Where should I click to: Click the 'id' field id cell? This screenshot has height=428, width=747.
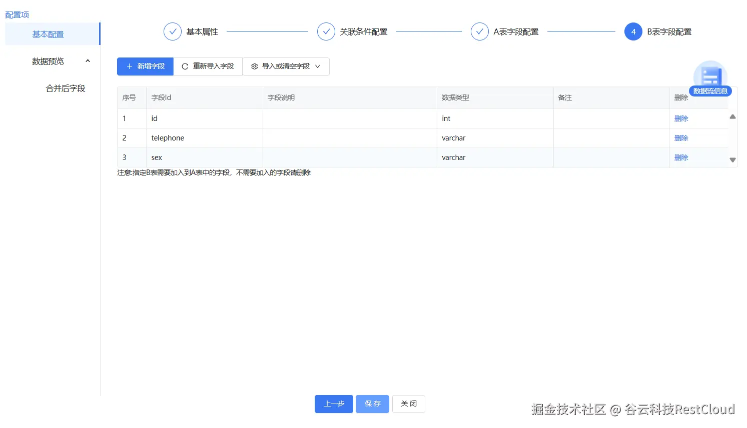[x=205, y=118]
